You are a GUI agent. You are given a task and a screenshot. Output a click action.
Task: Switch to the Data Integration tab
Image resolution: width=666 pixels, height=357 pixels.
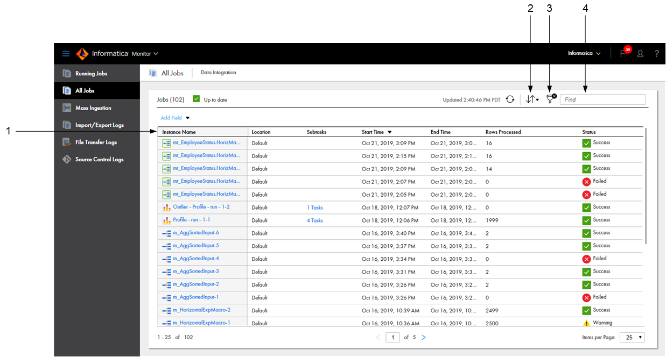point(218,73)
